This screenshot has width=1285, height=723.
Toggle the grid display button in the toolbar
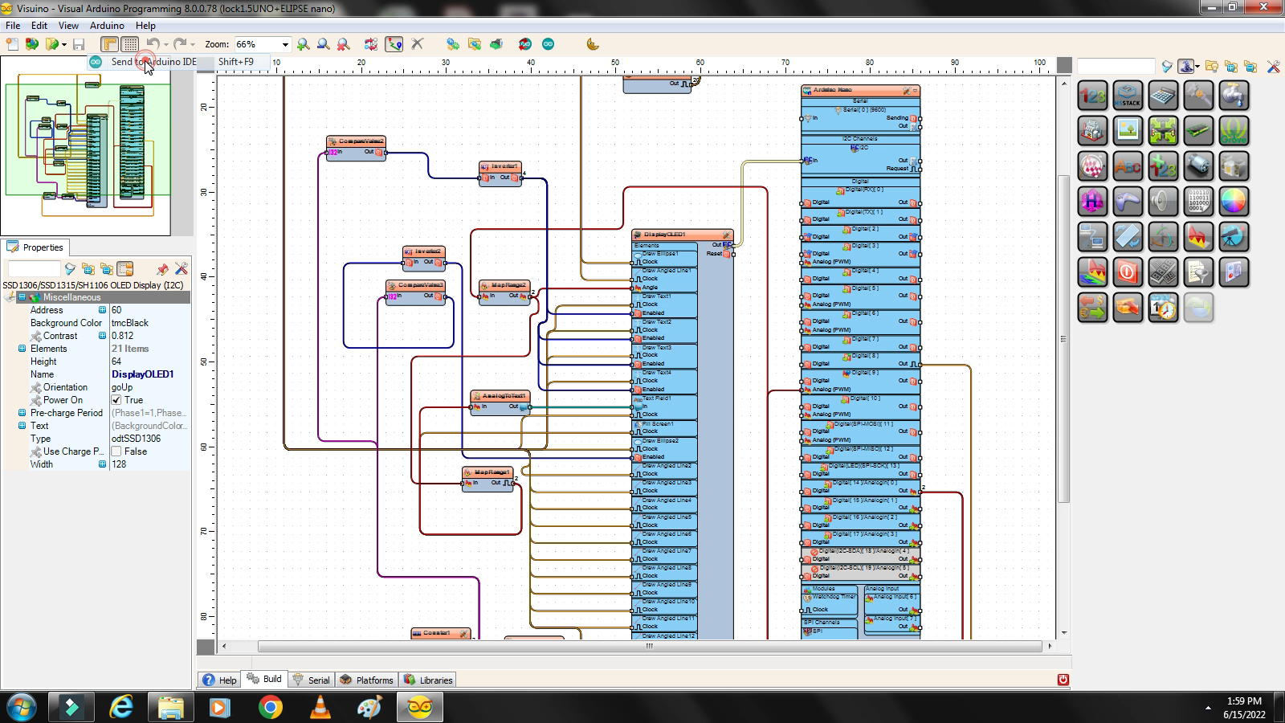point(129,44)
